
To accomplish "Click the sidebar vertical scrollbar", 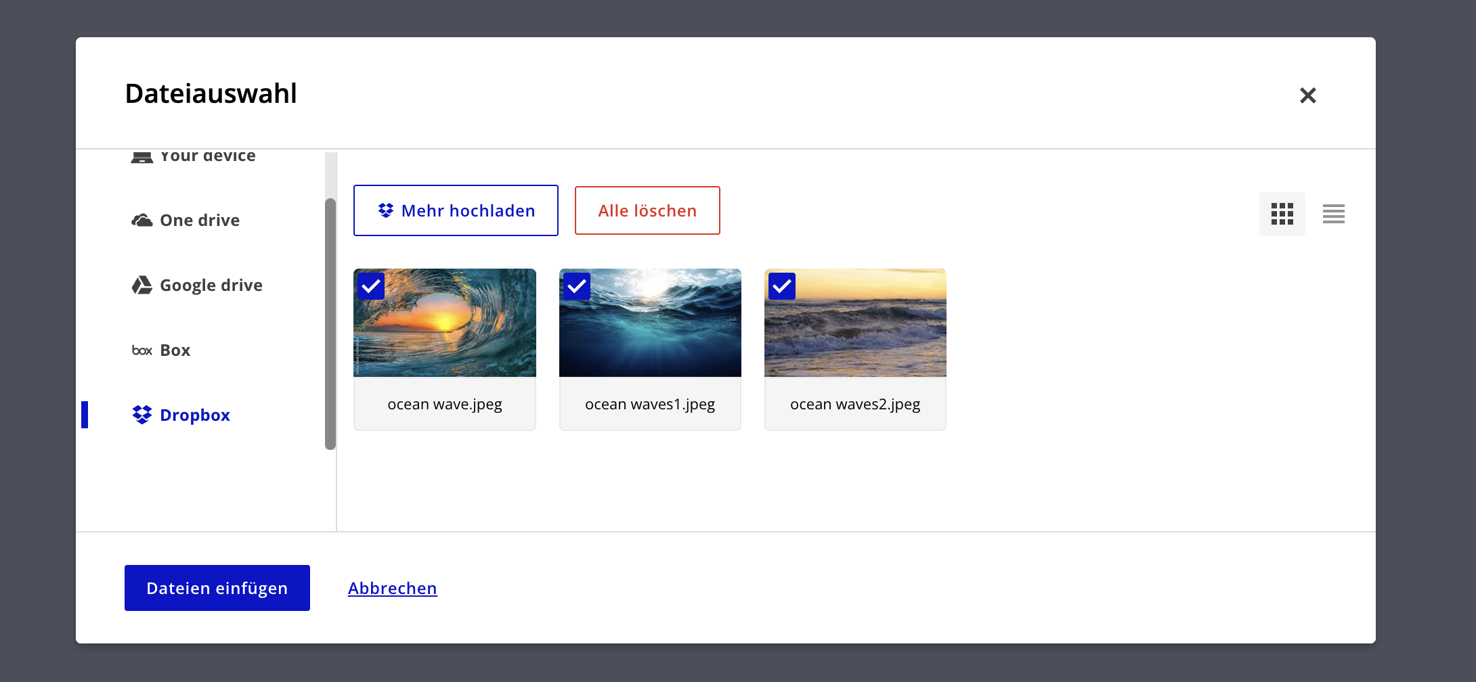I will click(330, 323).
